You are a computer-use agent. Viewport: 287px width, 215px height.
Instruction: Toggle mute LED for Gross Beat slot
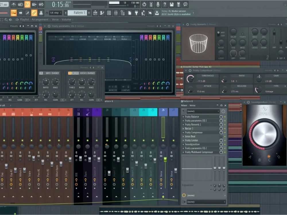coord(225,136)
